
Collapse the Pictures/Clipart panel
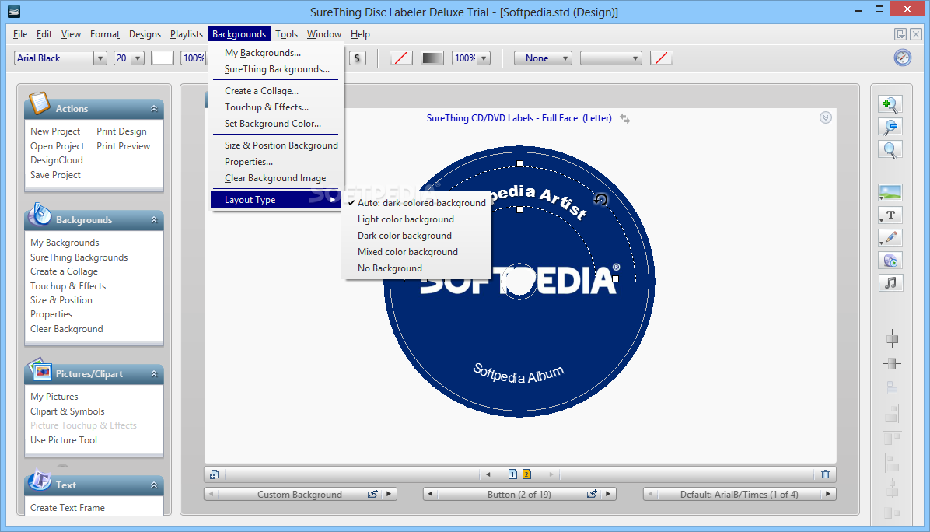154,373
